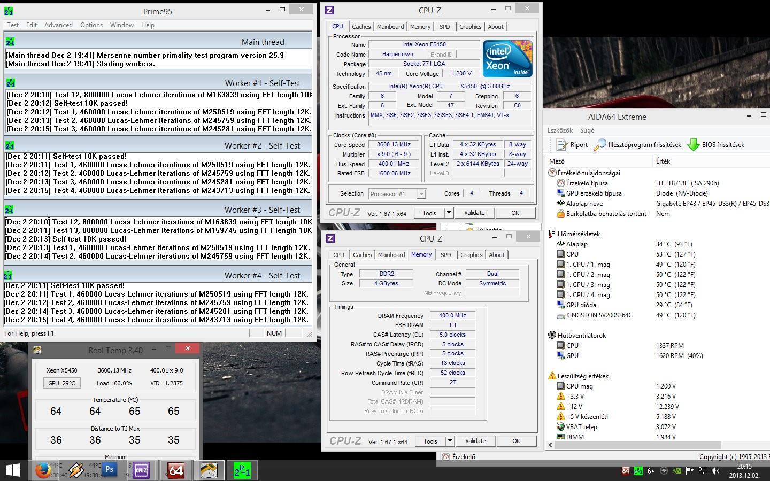Open Winamp from the taskbar
The image size is (770, 481).
[76, 470]
